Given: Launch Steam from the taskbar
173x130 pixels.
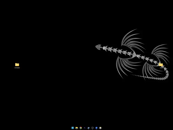Looking at the screenshot, I should (88, 128).
